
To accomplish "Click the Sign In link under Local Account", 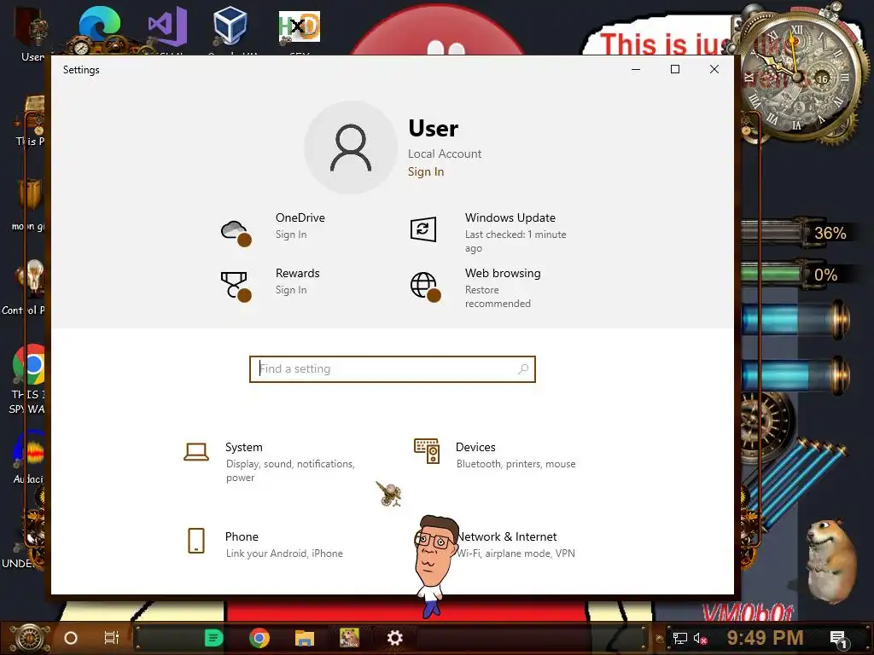I will pyautogui.click(x=426, y=171).
